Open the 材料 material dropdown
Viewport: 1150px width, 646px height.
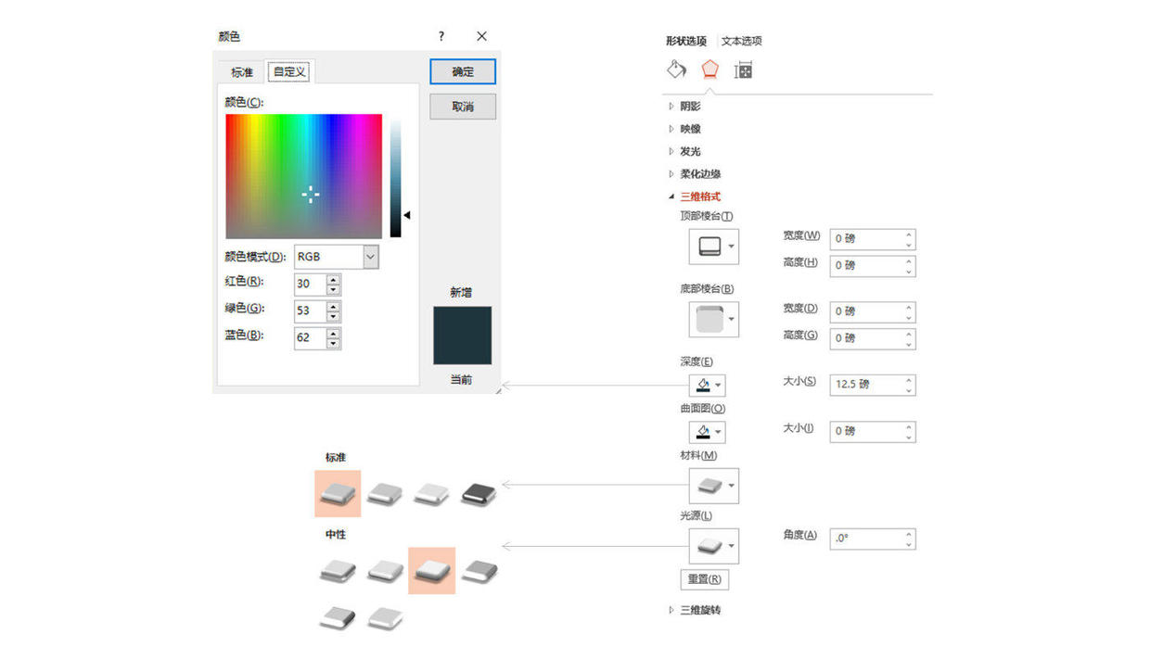[714, 486]
